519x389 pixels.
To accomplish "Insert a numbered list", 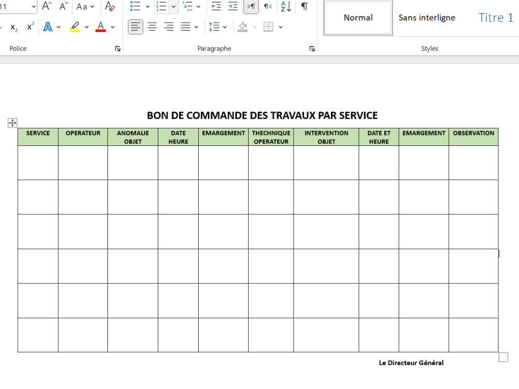I will 161,6.
